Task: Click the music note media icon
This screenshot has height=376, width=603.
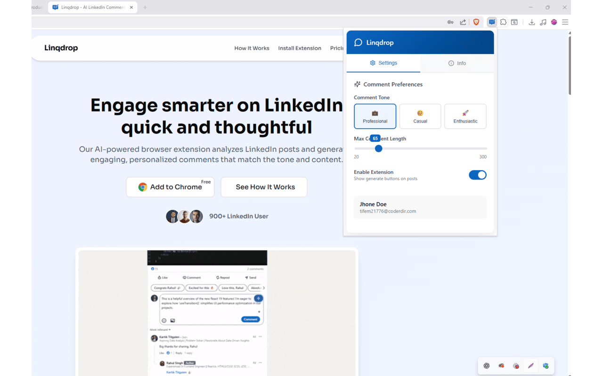Action: [543, 22]
